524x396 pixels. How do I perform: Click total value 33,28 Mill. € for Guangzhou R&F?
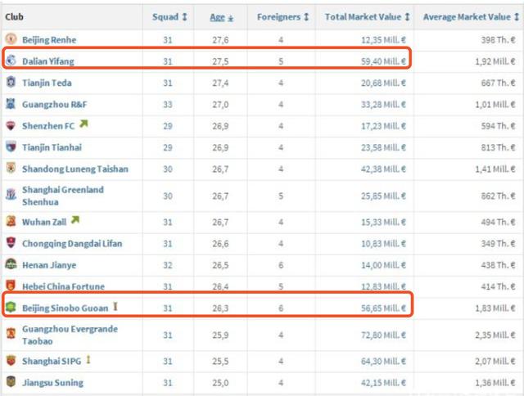point(383,105)
